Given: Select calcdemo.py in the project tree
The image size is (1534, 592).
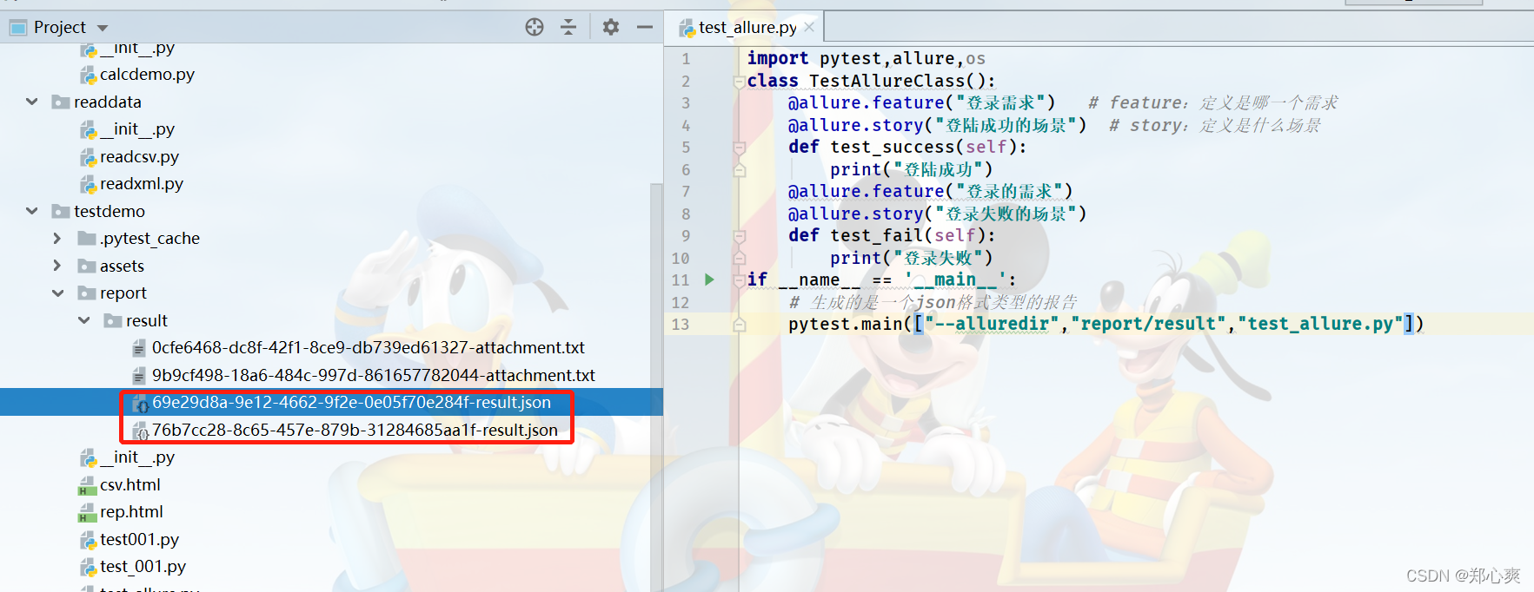Looking at the screenshot, I should point(147,75).
